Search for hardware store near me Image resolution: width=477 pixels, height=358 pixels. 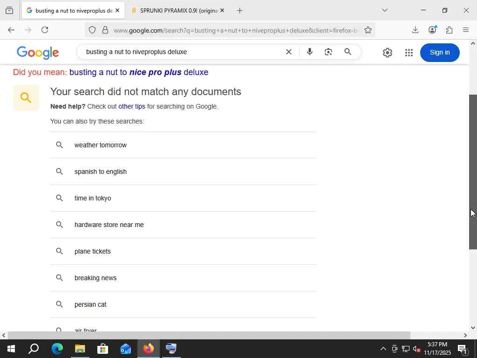[184, 225]
